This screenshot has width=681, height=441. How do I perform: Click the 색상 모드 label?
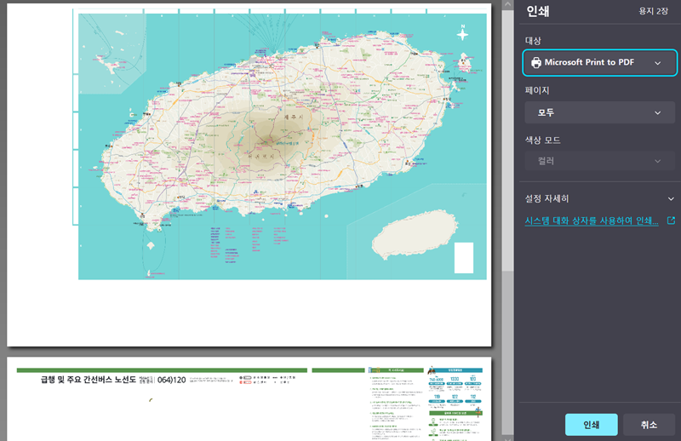(x=542, y=140)
